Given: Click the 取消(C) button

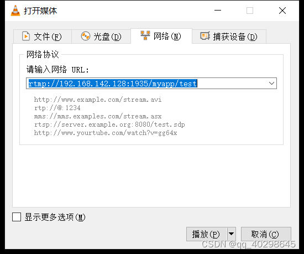Looking at the screenshot, I should click(x=266, y=234).
